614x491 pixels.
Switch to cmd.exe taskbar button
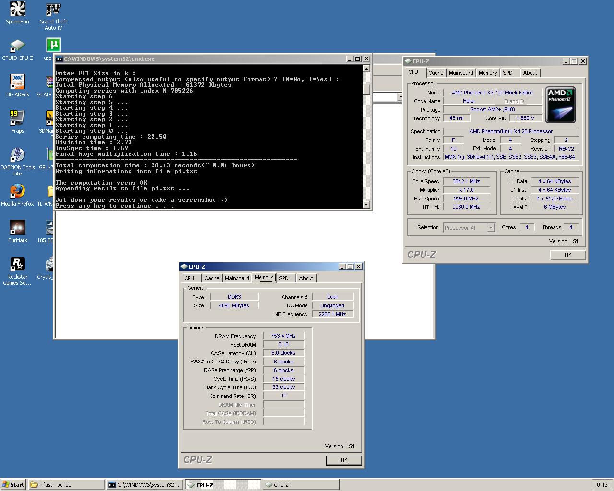144,485
